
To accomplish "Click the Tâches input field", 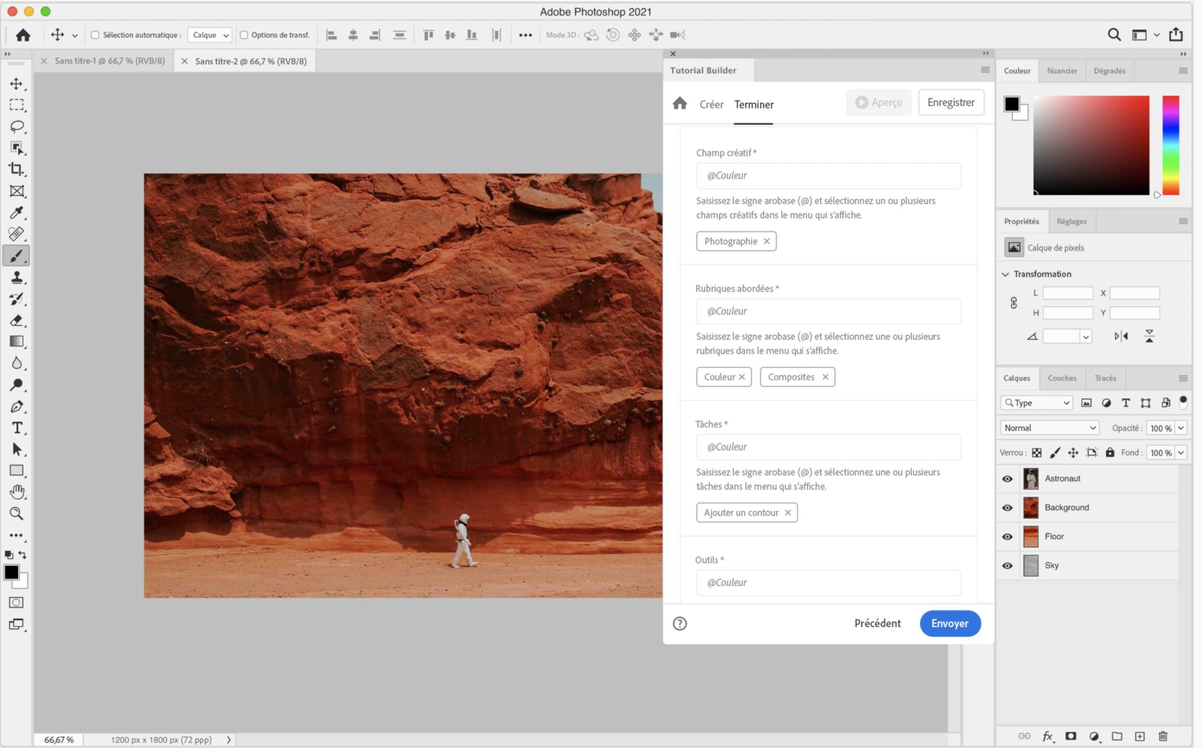I will click(828, 447).
